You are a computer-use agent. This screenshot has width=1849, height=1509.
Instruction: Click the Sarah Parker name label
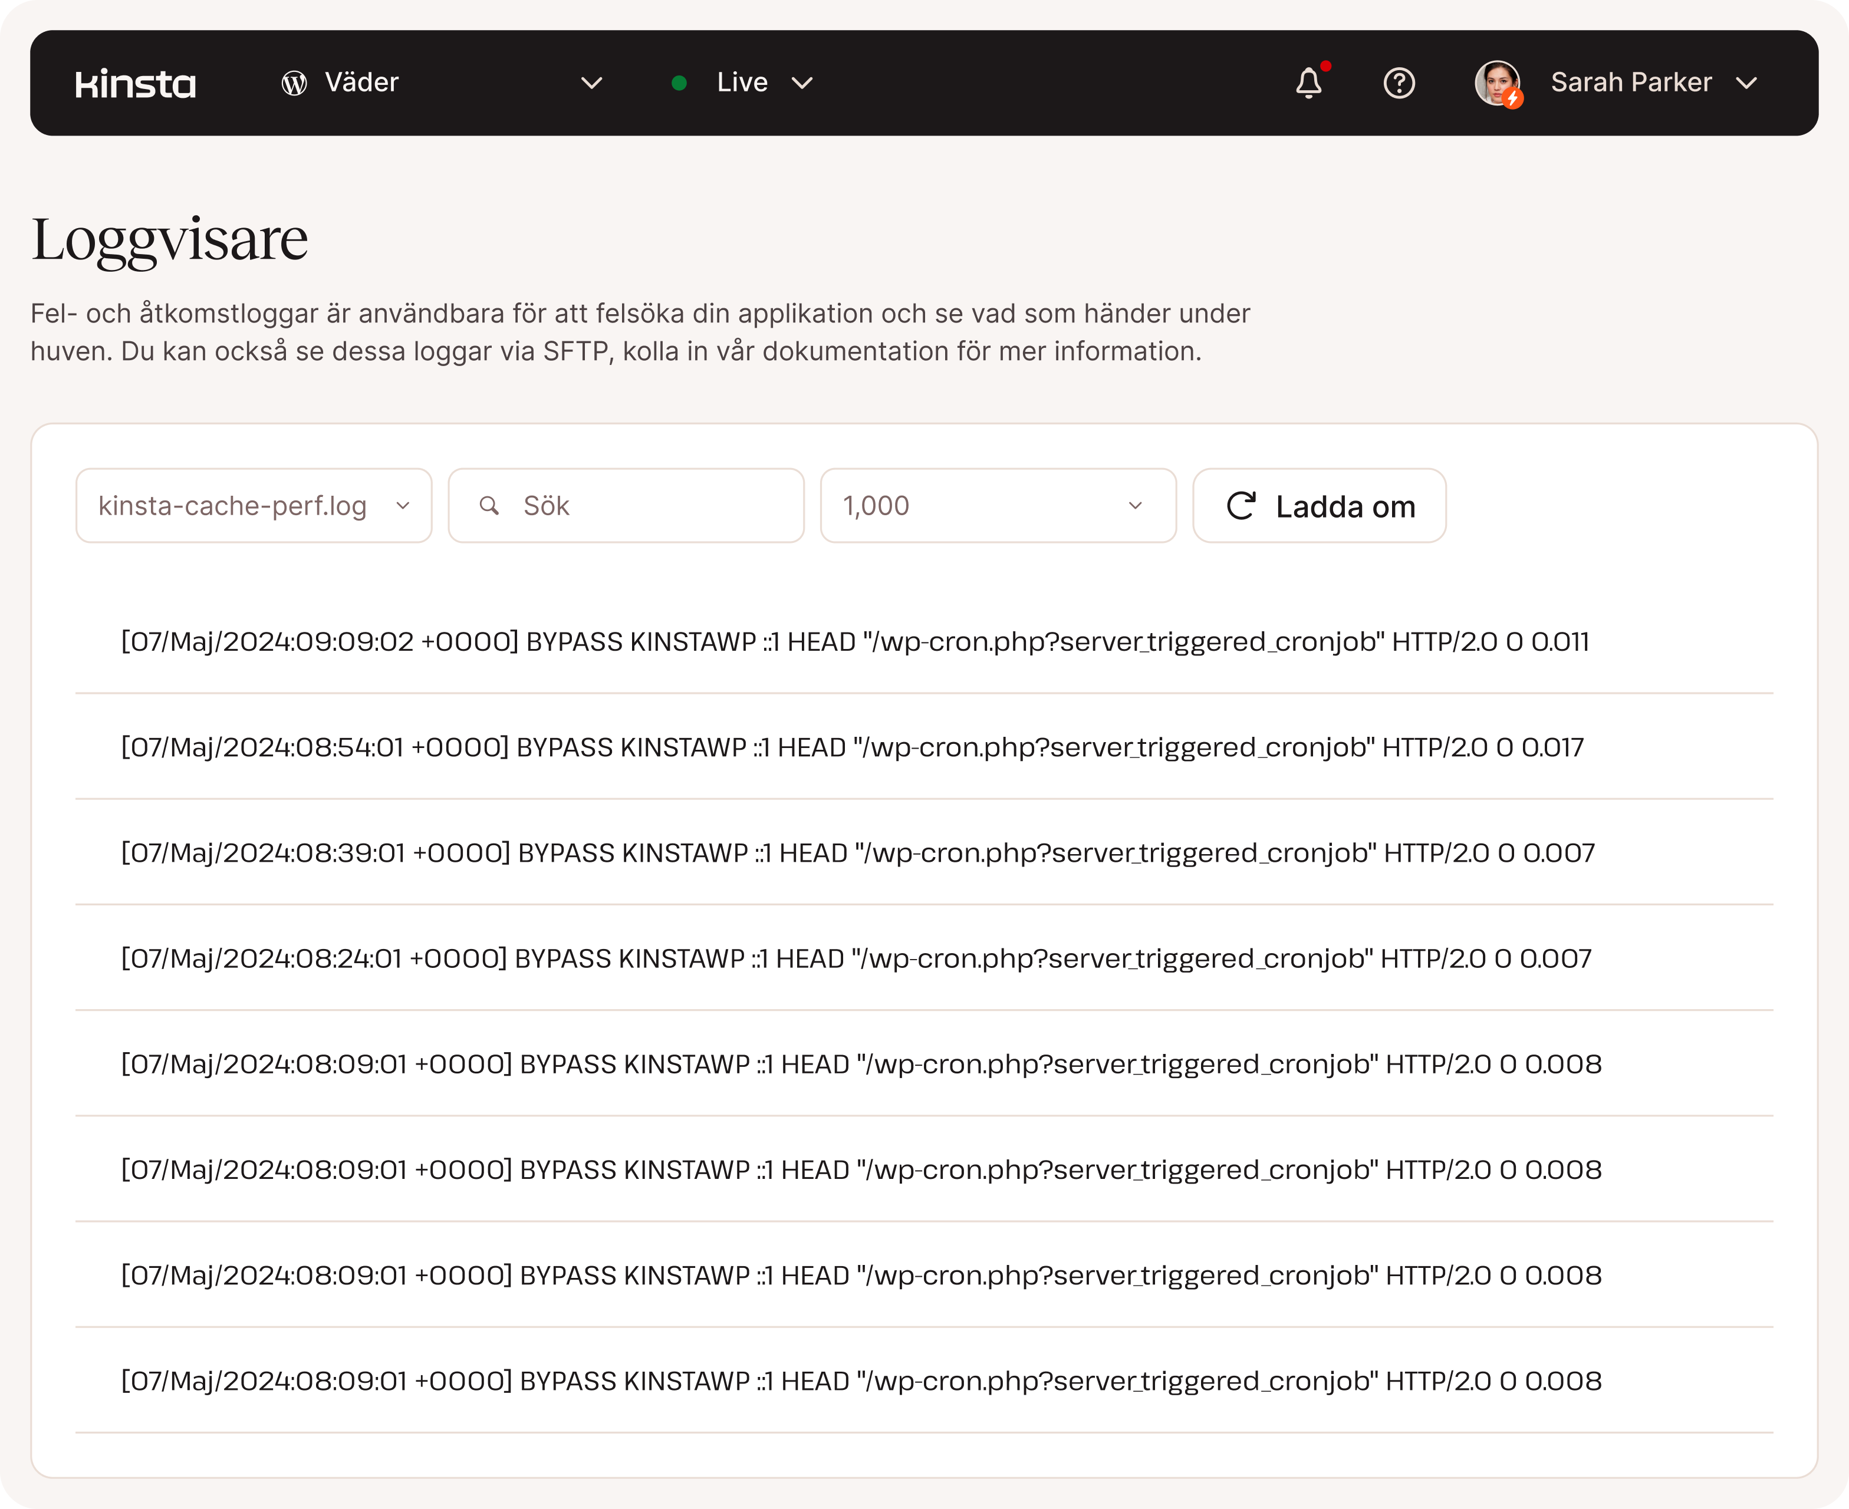pyautogui.click(x=1631, y=84)
